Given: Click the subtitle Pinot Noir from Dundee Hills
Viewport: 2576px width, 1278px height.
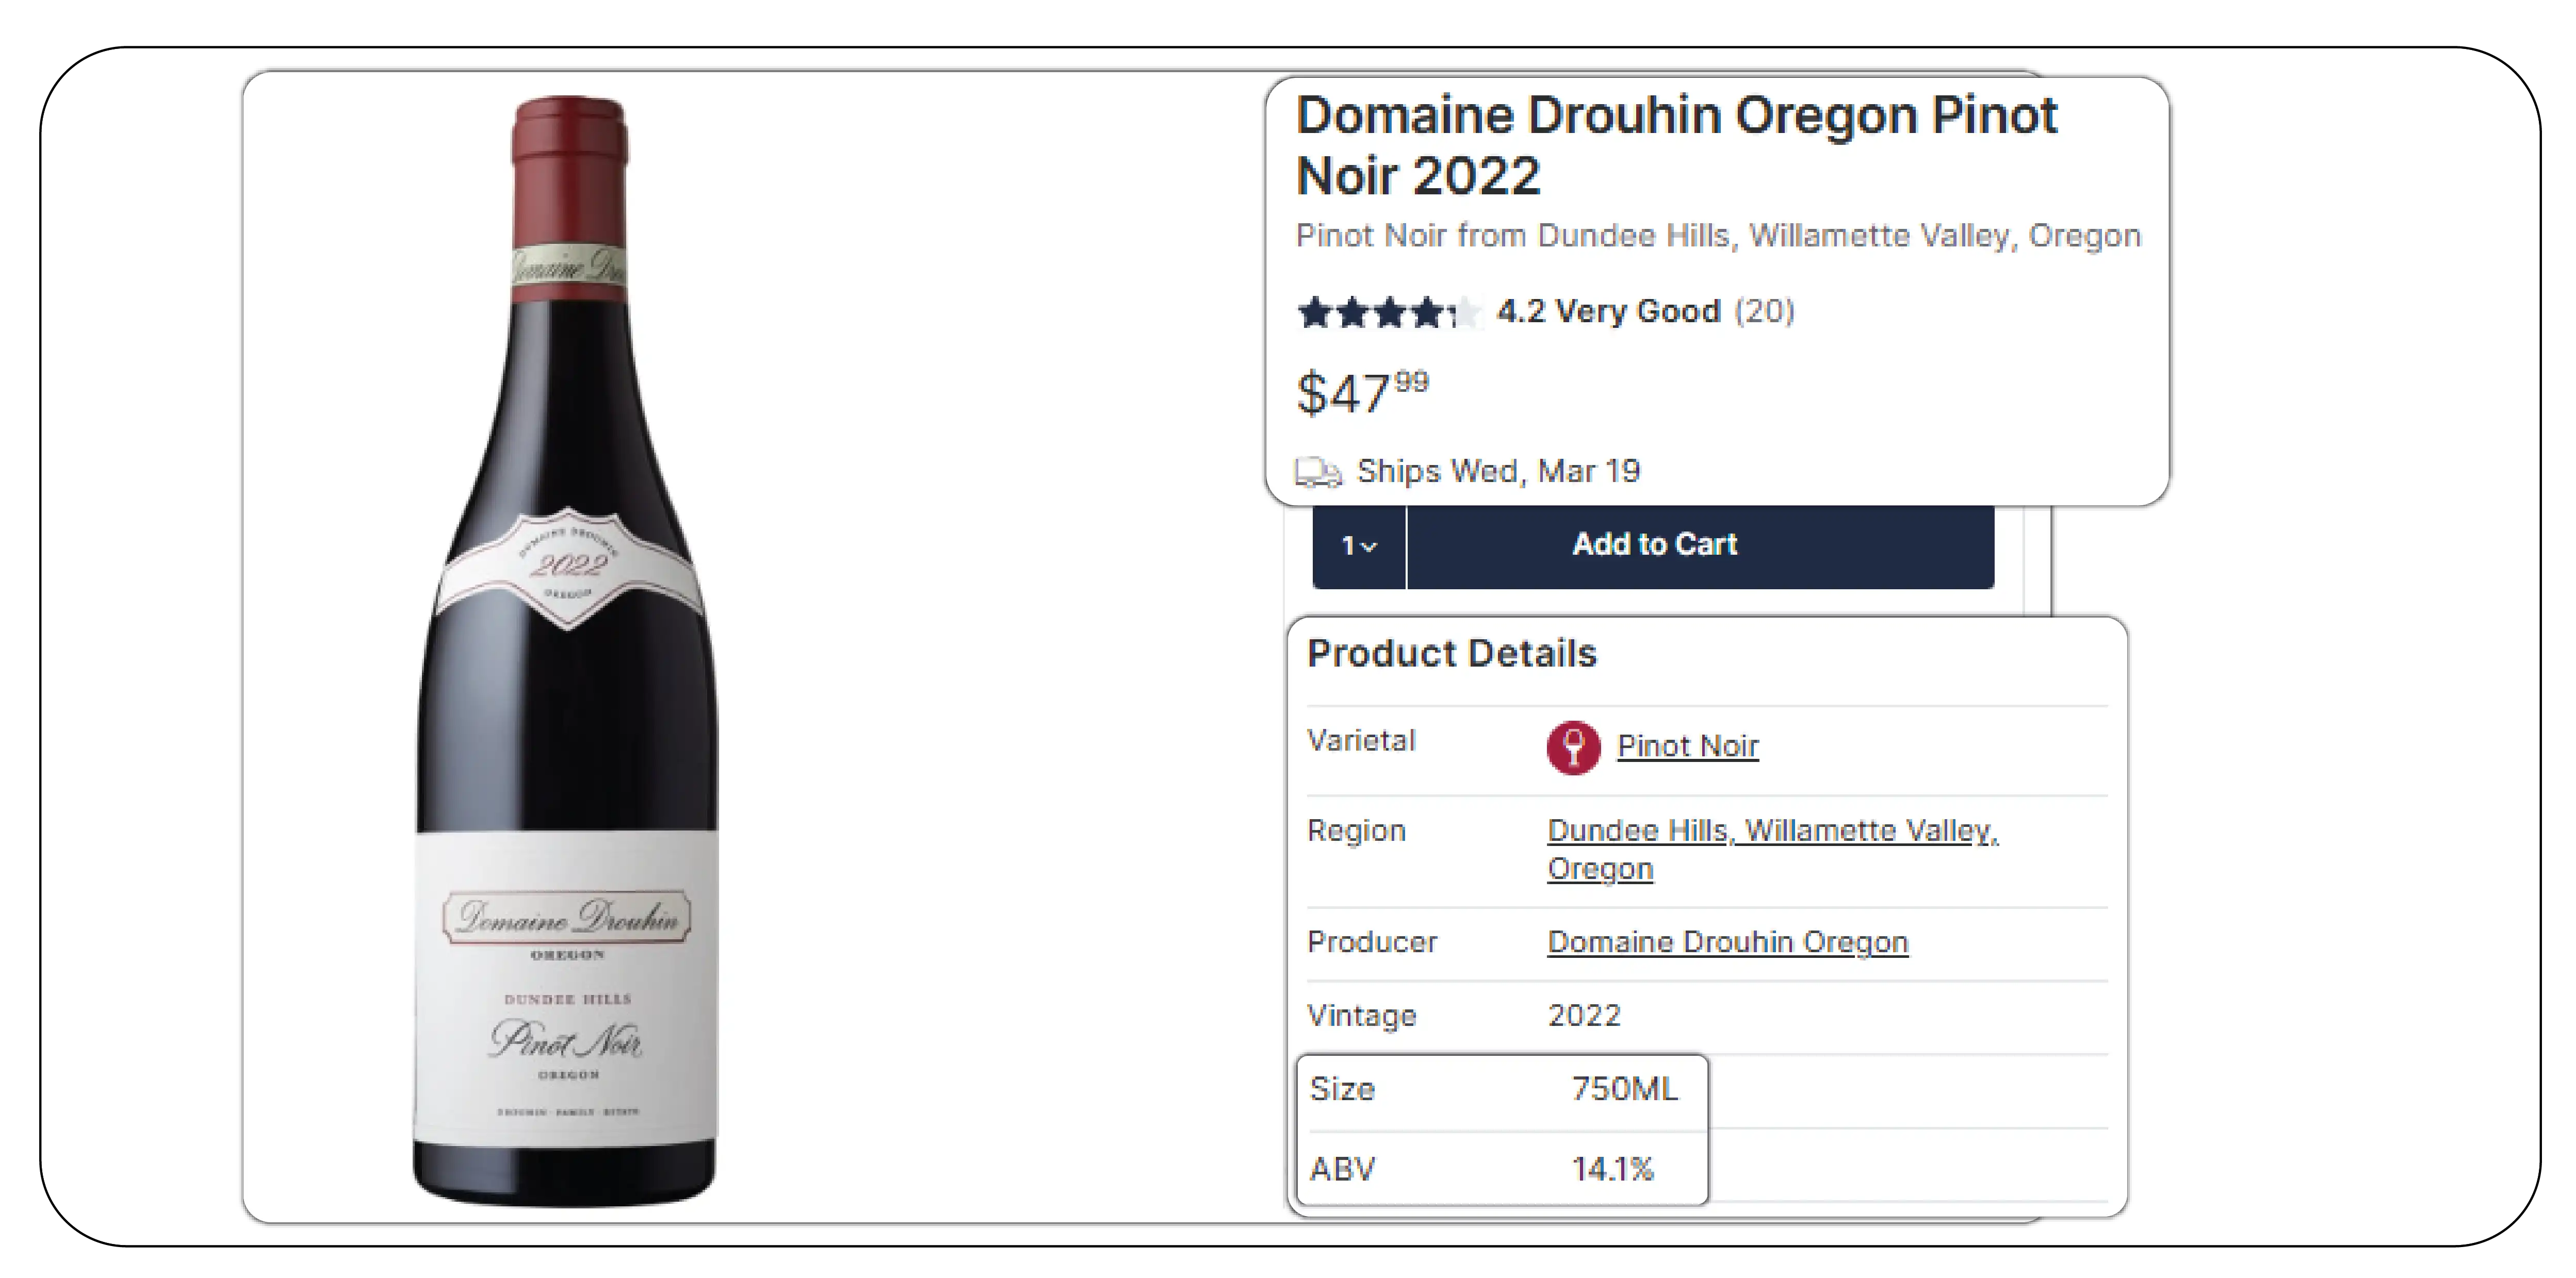Looking at the screenshot, I should [x=1718, y=236].
